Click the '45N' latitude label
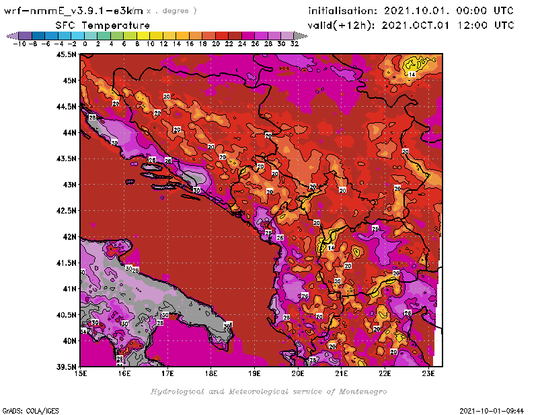The width and height of the screenshot is (538, 415). (x=69, y=81)
